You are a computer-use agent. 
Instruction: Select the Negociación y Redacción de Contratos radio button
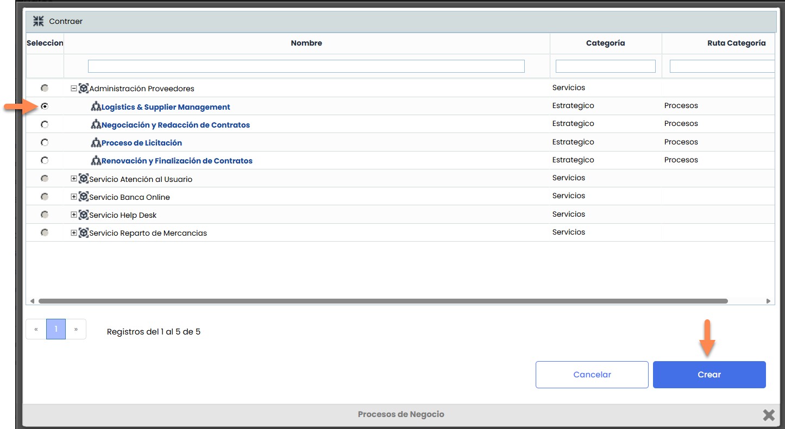(45, 125)
